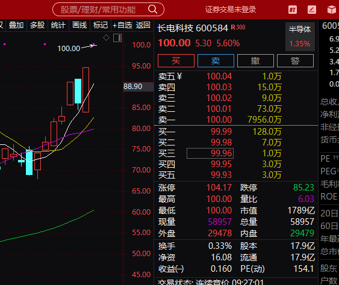Click the 交易状态 status line
This screenshot has width=339, height=285.
pos(211,282)
